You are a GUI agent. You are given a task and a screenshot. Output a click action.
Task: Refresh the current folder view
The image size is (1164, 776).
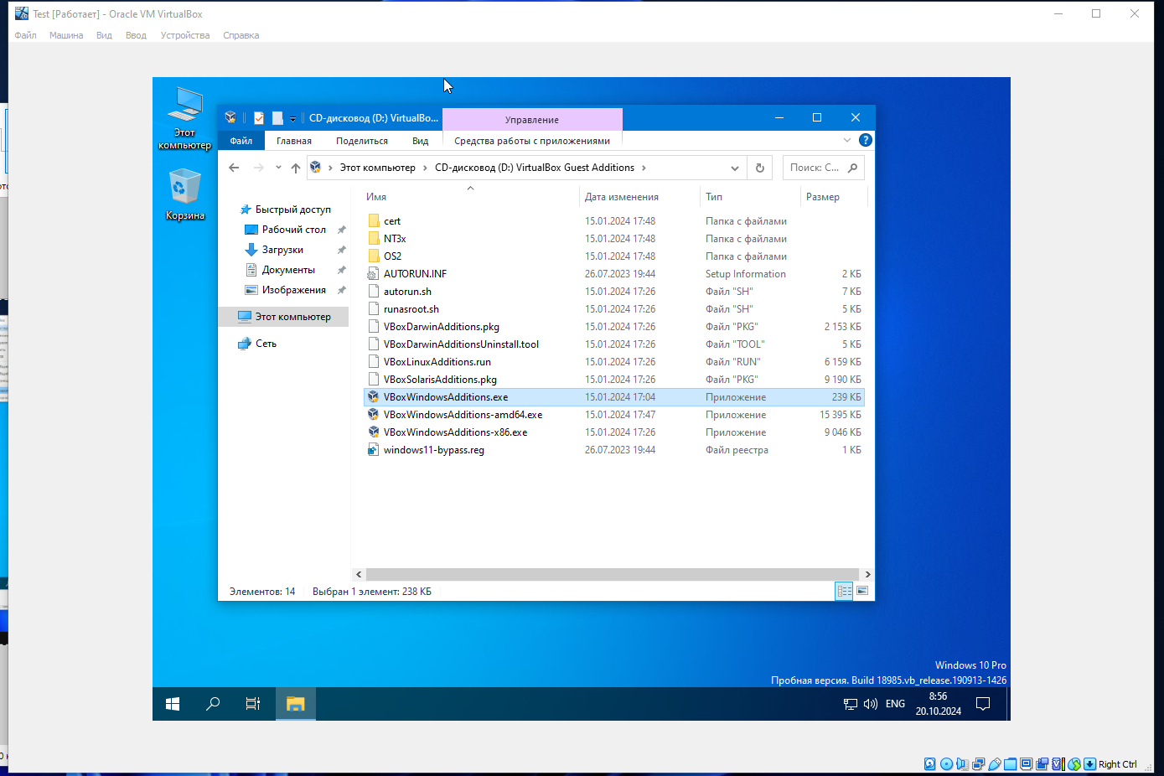760,168
